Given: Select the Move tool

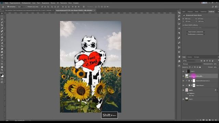Looking at the screenshot, I should [2, 13].
